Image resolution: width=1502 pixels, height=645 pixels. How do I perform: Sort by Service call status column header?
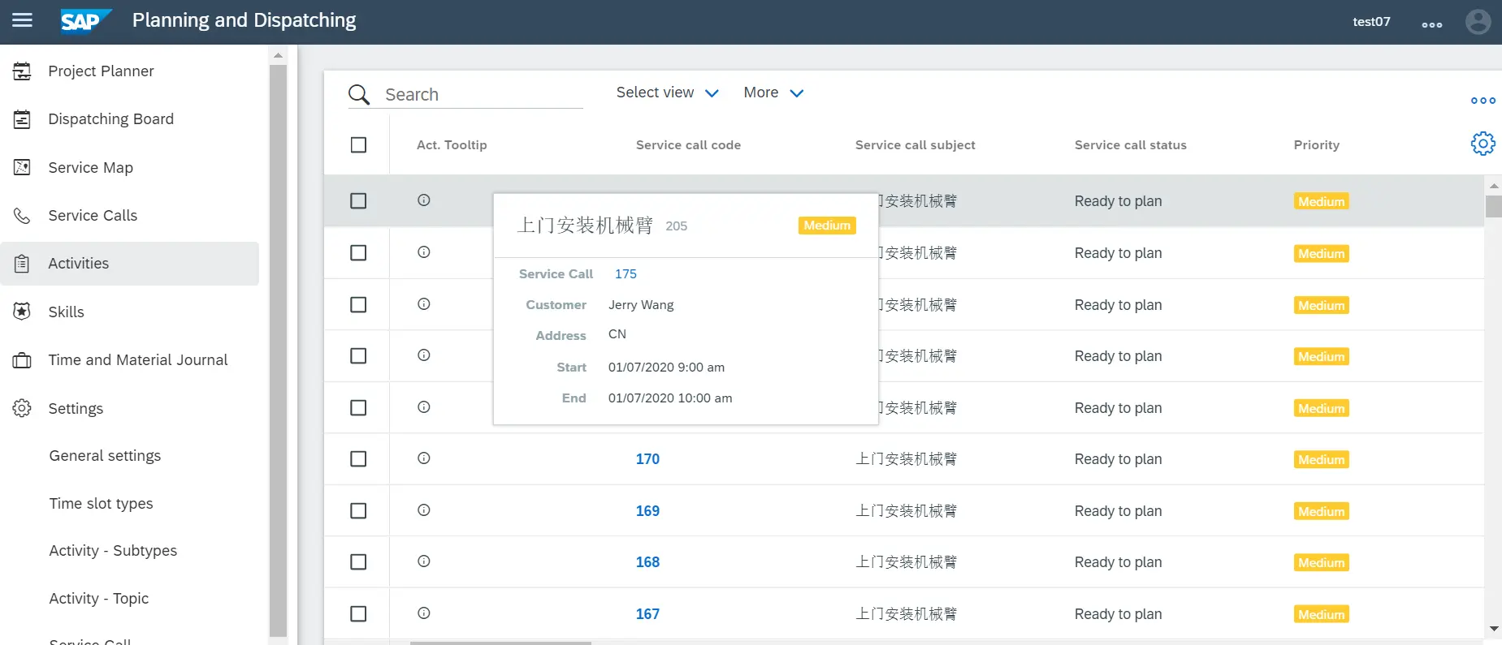[x=1130, y=145]
